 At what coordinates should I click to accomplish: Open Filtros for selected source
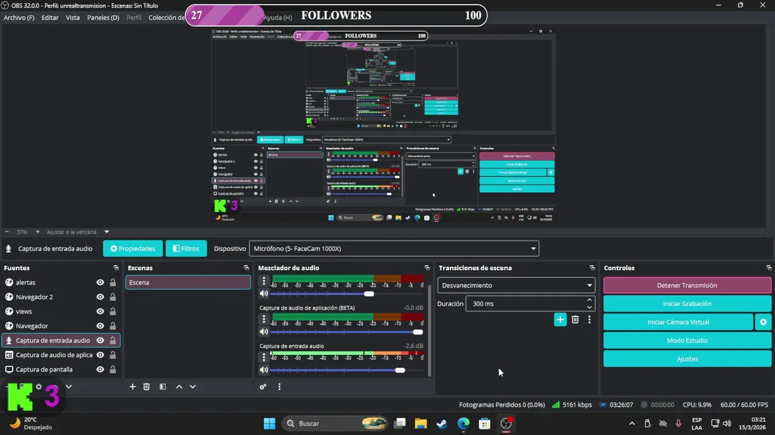[186, 248]
